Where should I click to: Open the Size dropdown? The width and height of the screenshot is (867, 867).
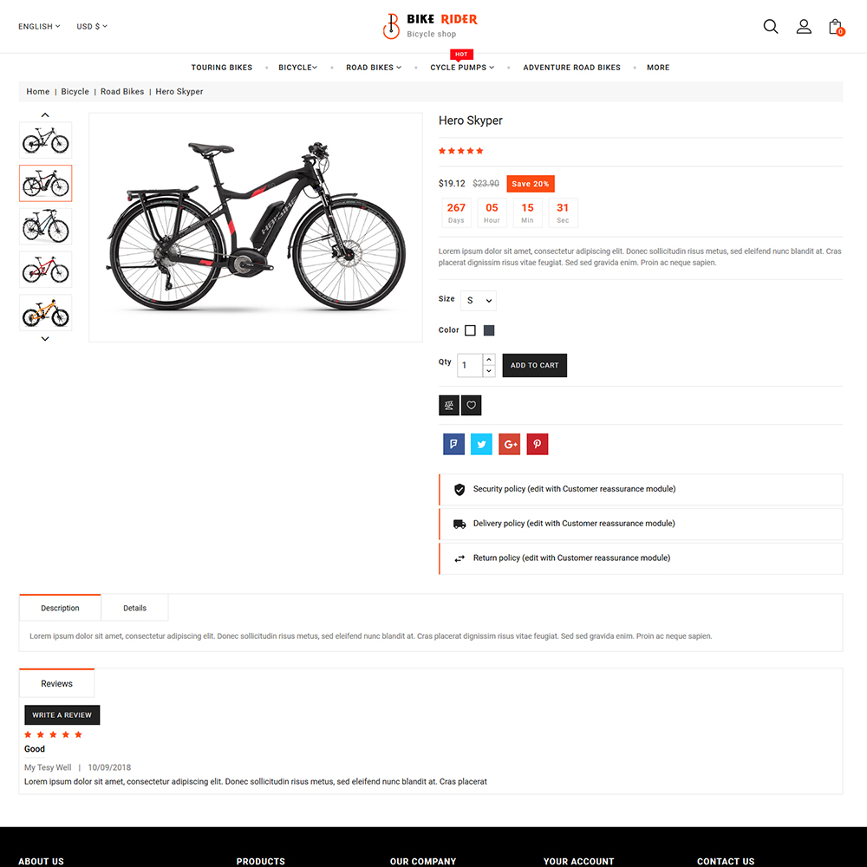click(x=479, y=301)
